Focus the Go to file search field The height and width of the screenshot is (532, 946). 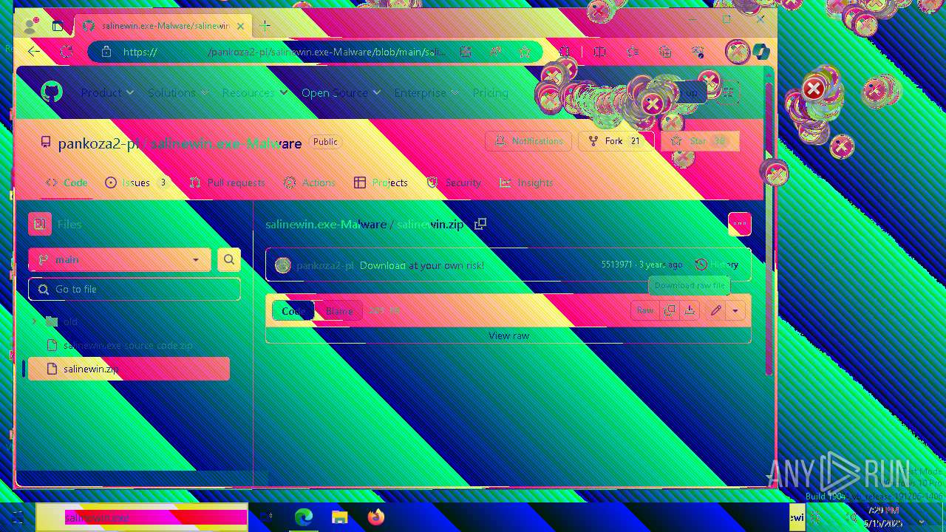tap(135, 289)
